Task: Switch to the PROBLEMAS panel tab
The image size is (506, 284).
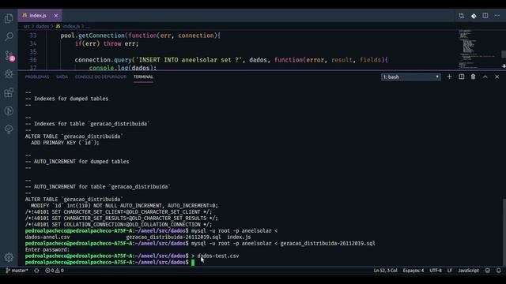Action: pyautogui.click(x=37, y=77)
